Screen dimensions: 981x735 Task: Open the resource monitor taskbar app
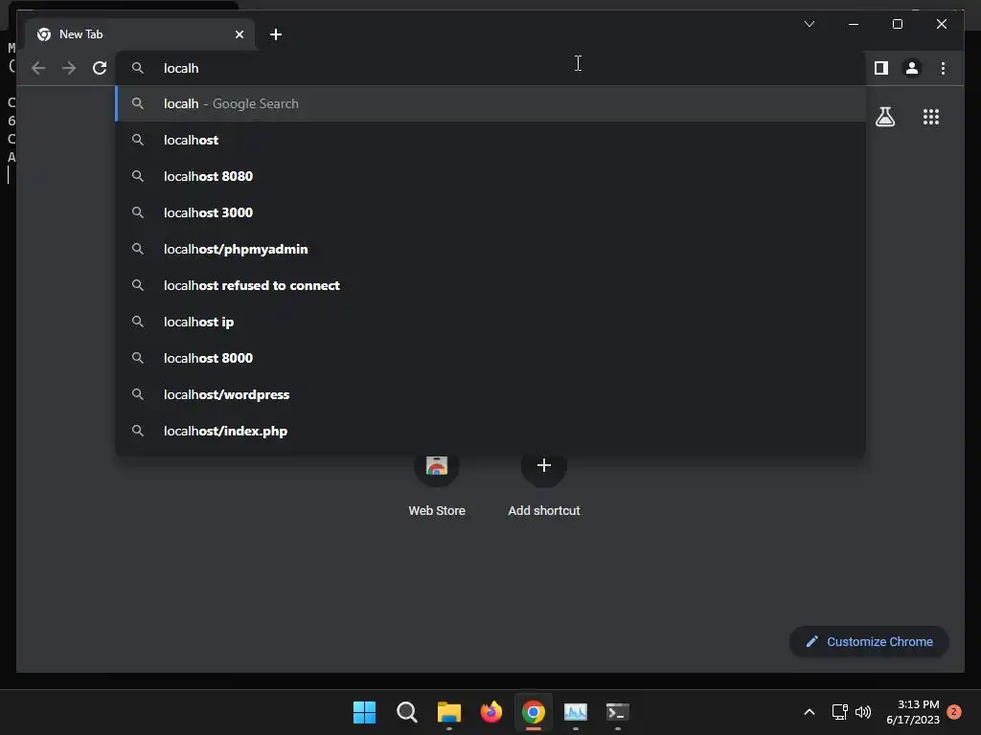(x=576, y=712)
